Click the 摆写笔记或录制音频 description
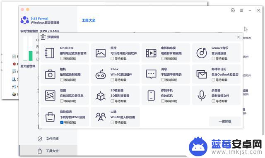Screen dimensions: 265x158 73,53
